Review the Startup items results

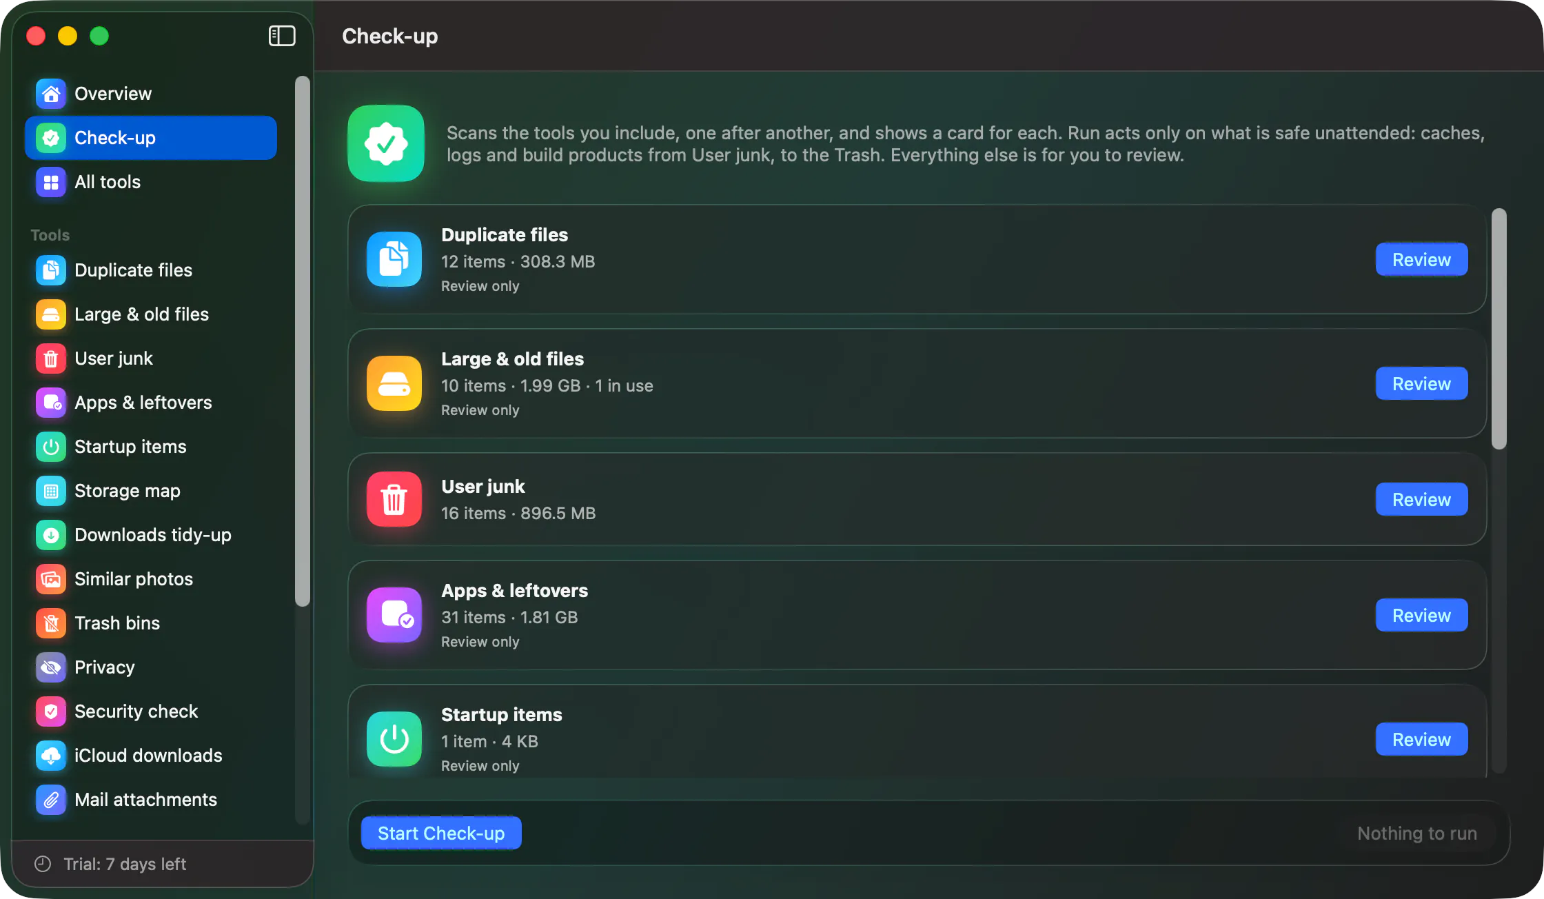click(1421, 740)
